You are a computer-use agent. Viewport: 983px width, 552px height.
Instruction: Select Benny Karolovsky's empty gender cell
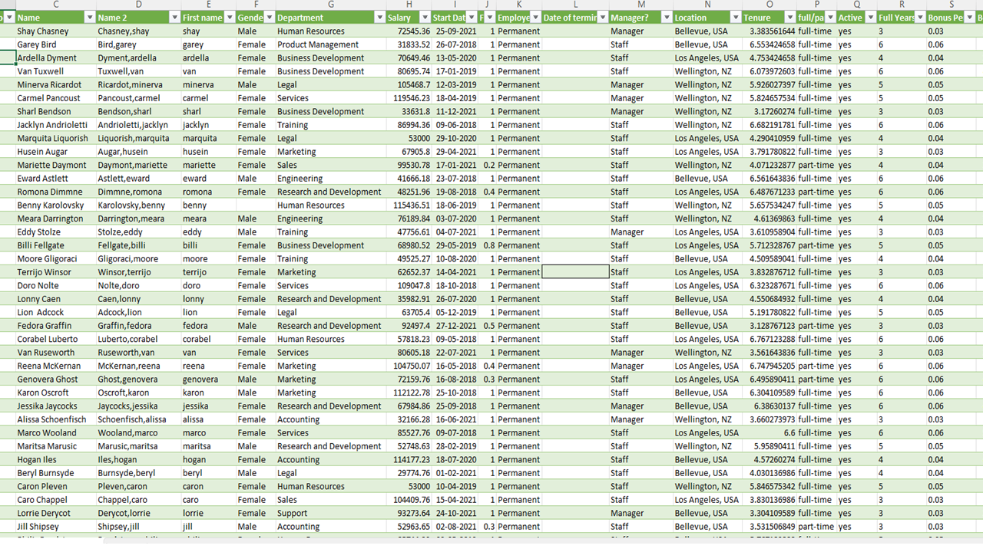point(256,205)
